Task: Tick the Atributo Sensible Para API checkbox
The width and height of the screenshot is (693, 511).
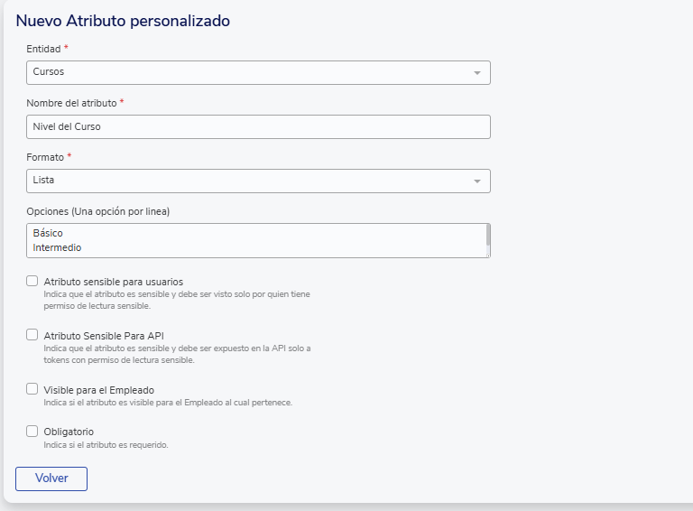Action: 32,335
